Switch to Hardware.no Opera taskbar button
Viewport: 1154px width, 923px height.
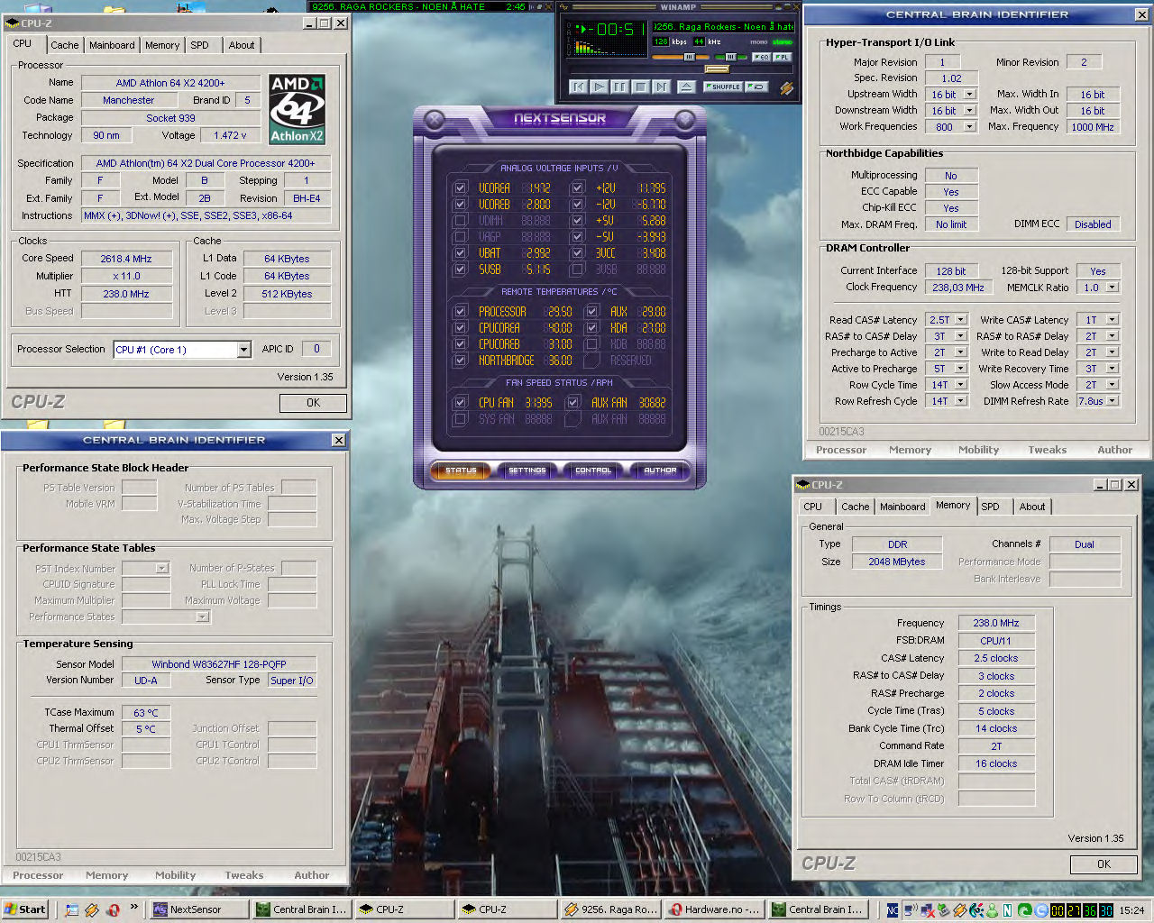click(713, 909)
